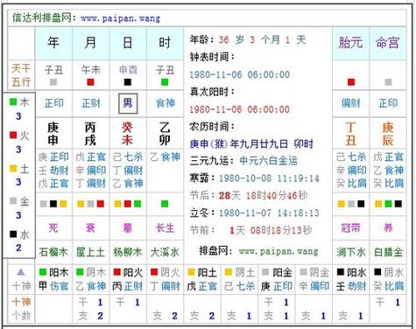Screen dimensions: 416x329
Task: Click the red fire element square in sidebar
Action: click(x=13, y=135)
